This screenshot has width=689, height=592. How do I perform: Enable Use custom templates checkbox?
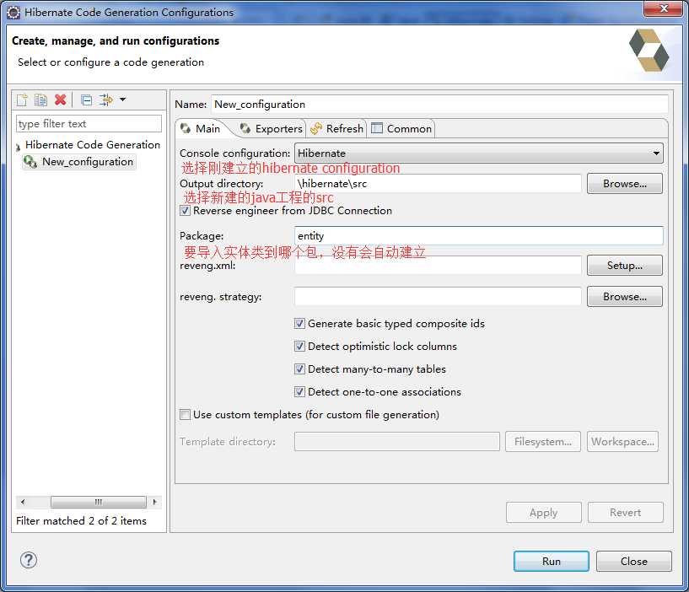point(185,414)
